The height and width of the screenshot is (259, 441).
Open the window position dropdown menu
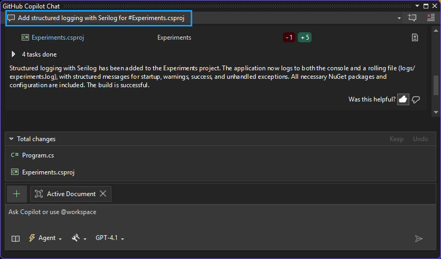[417, 6]
